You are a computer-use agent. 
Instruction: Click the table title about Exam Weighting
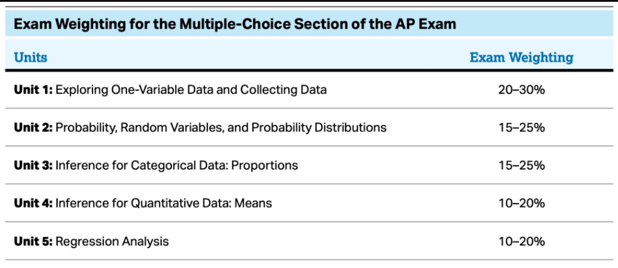(235, 24)
